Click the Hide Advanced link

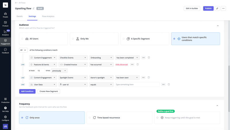(x=122, y=65)
